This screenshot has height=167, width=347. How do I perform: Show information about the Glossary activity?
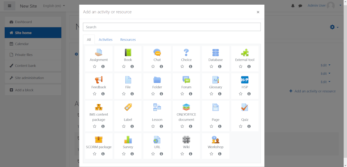pyautogui.click(x=220, y=94)
